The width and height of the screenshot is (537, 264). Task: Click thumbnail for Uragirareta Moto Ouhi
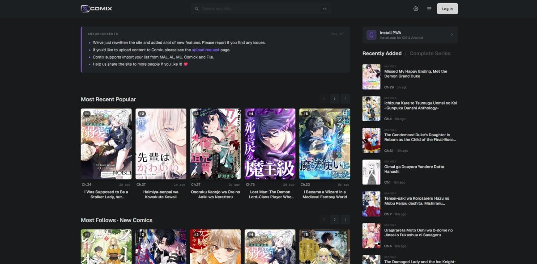click(371, 235)
